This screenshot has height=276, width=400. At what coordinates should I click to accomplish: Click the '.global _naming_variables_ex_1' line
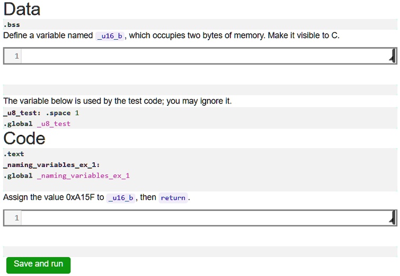point(66,176)
